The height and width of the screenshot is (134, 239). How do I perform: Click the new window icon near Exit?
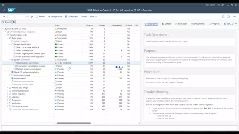pos(223,16)
